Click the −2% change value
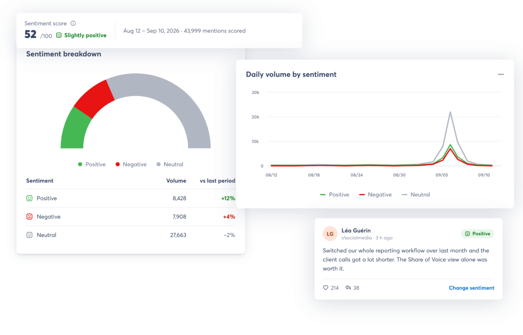The width and height of the screenshot is (523, 335). point(229,235)
